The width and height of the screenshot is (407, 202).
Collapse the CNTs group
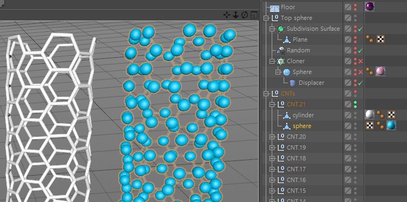266,94
